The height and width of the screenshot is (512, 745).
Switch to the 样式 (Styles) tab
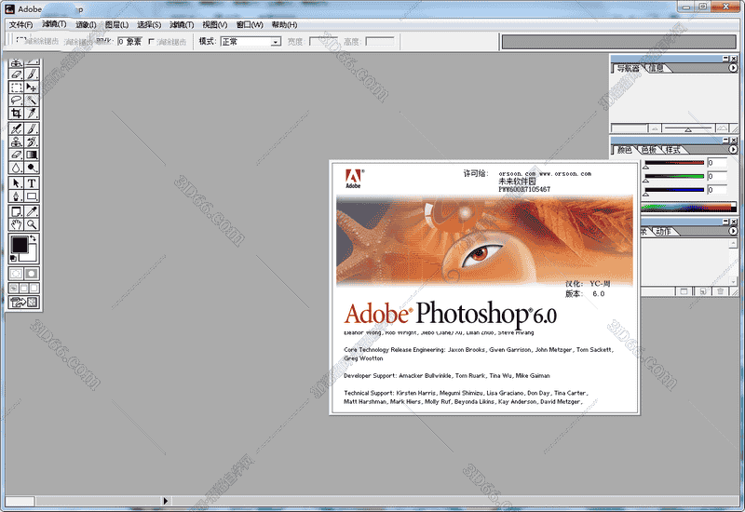(x=673, y=150)
